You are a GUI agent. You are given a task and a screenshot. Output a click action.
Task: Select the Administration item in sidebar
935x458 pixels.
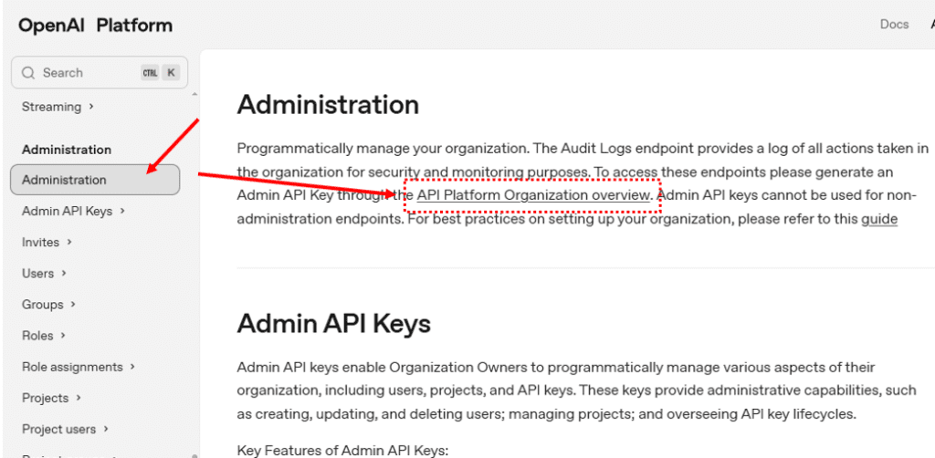tap(95, 180)
